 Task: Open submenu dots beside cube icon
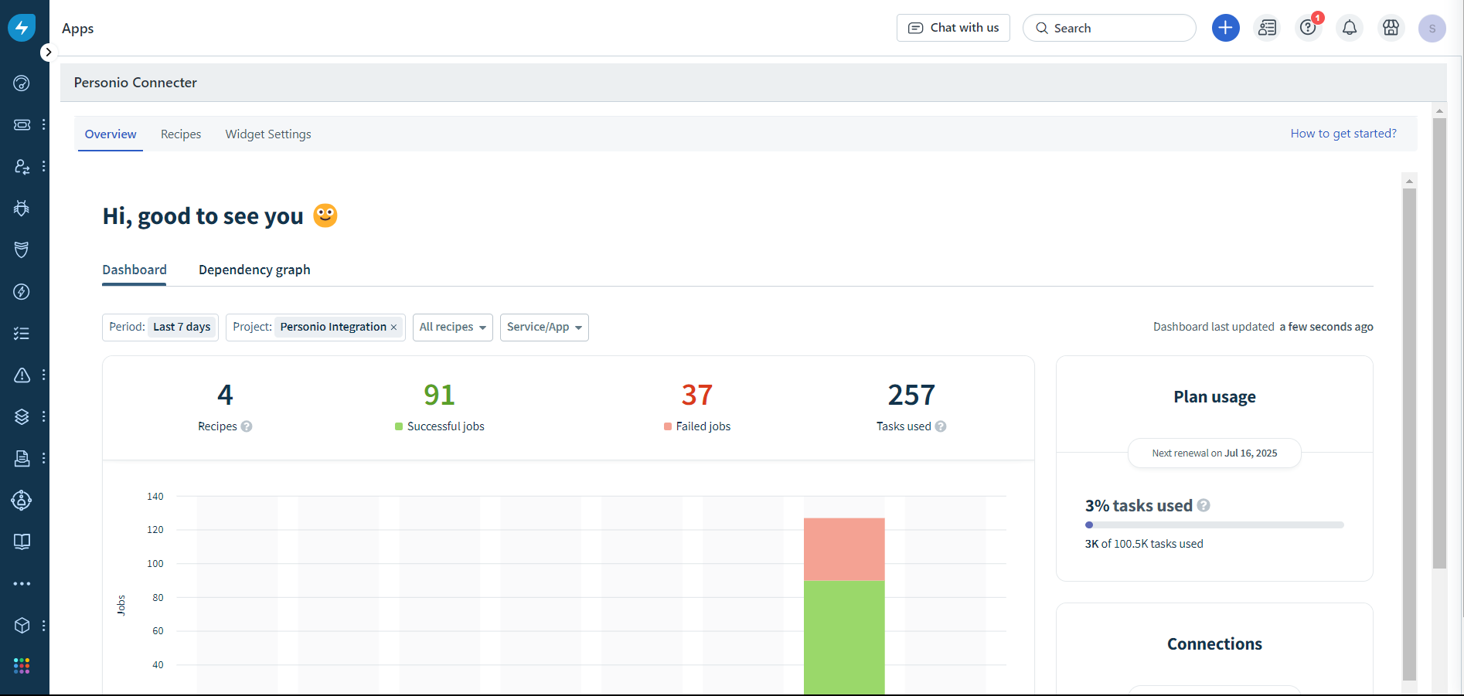click(x=44, y=625)
